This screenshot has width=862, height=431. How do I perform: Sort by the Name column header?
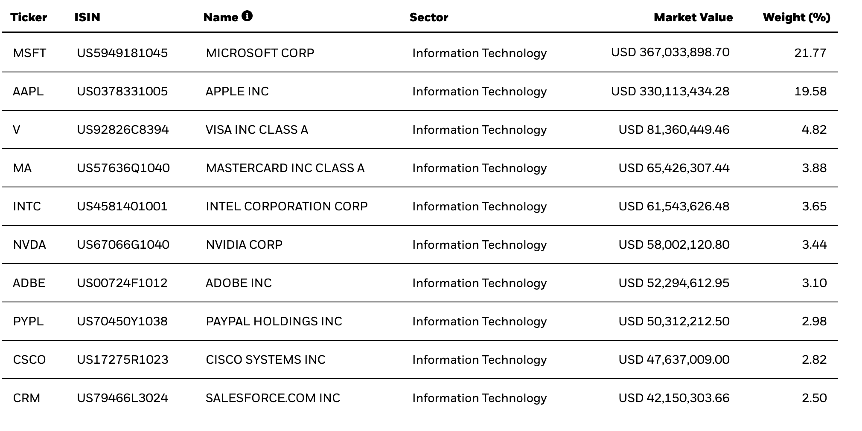[x=221, y=17]
